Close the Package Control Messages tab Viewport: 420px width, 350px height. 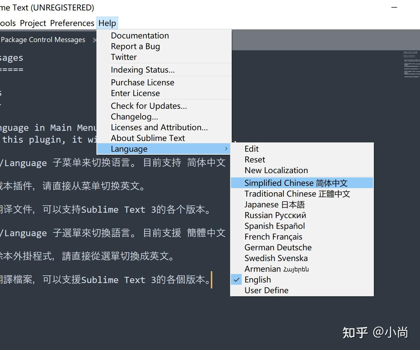click(95, 40)
